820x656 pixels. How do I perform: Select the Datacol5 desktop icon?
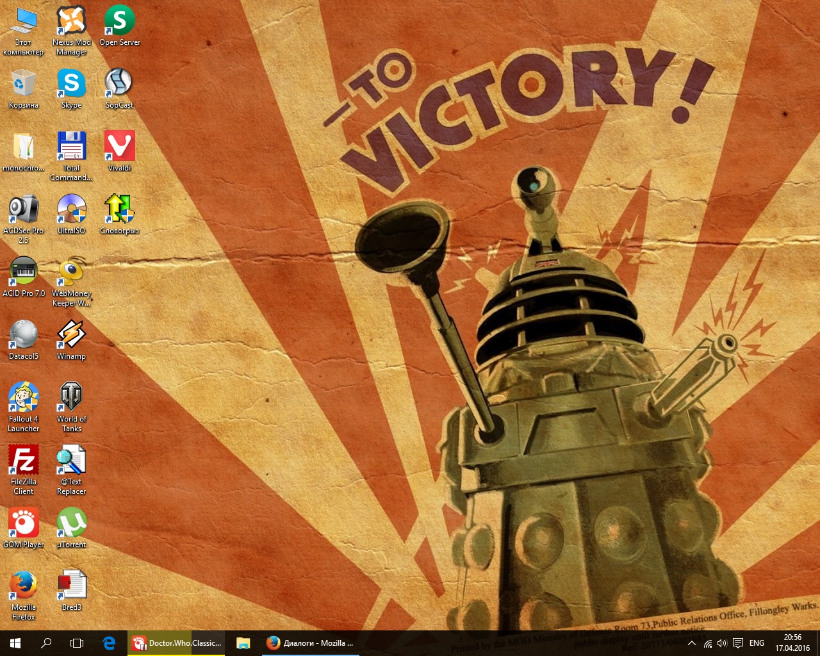[24, 340]
